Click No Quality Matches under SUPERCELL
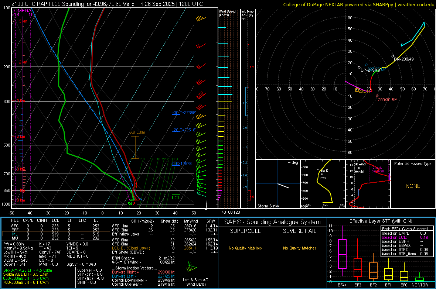436x289 pixels. [245, 248]
